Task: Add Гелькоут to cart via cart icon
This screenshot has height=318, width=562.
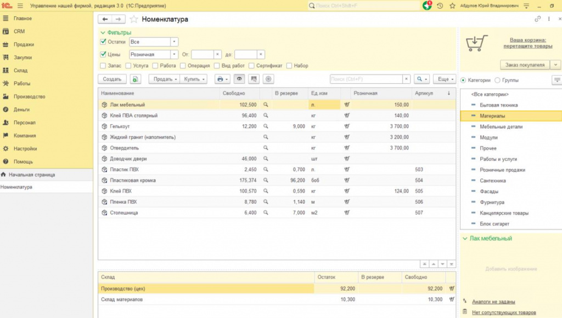Action: coord(347,126)
